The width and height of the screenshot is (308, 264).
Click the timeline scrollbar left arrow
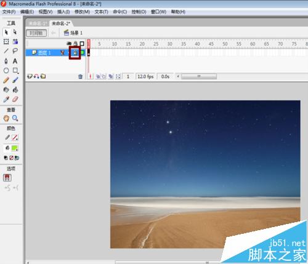pos(178,76)
